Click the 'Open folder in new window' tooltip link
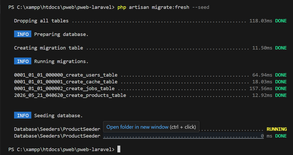 137,127
